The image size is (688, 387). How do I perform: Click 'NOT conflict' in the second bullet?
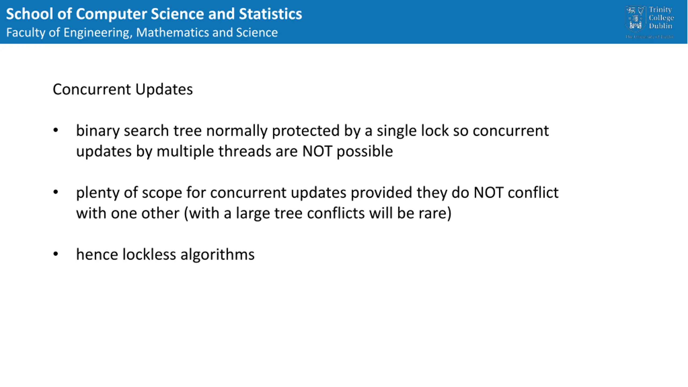click(516, 193)
